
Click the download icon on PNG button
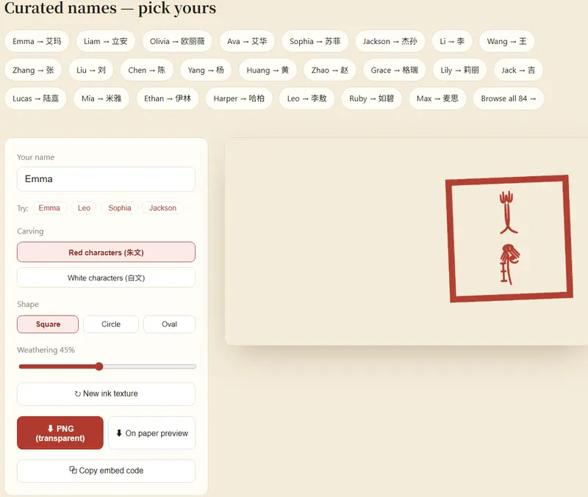[x=50, y=429]
